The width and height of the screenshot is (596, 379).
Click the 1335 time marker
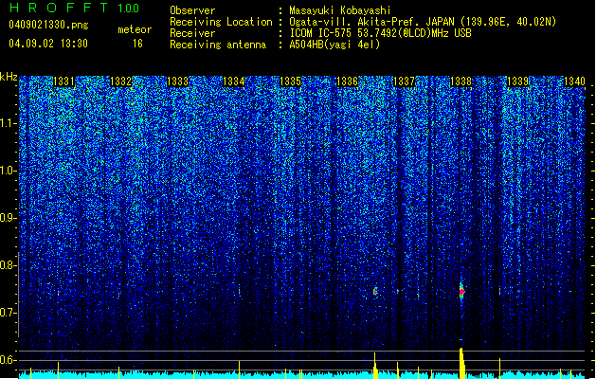click(x=290, y=81)
